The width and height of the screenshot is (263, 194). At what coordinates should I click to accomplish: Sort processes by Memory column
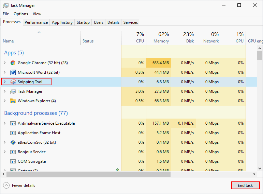pyautogui.click(x=159, y=38)
